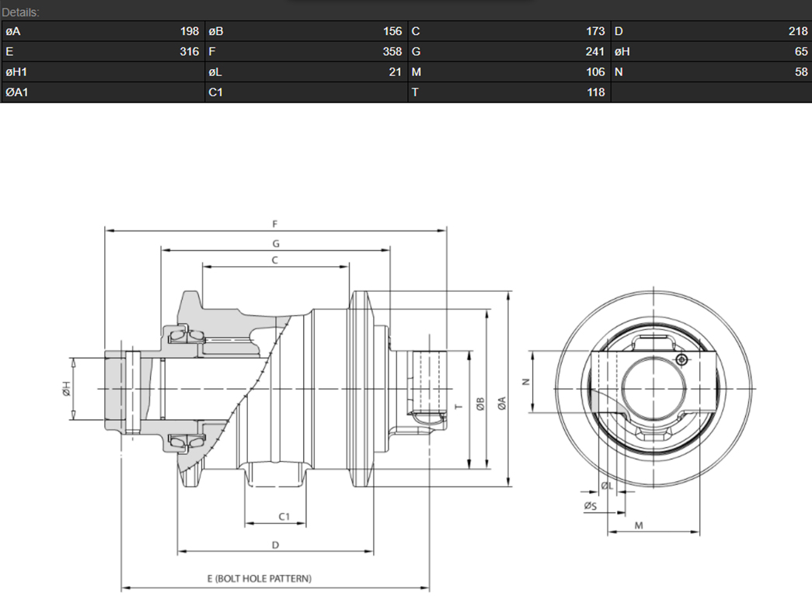Click the ØH dimension label on the shaft

(x=67, y=389)
